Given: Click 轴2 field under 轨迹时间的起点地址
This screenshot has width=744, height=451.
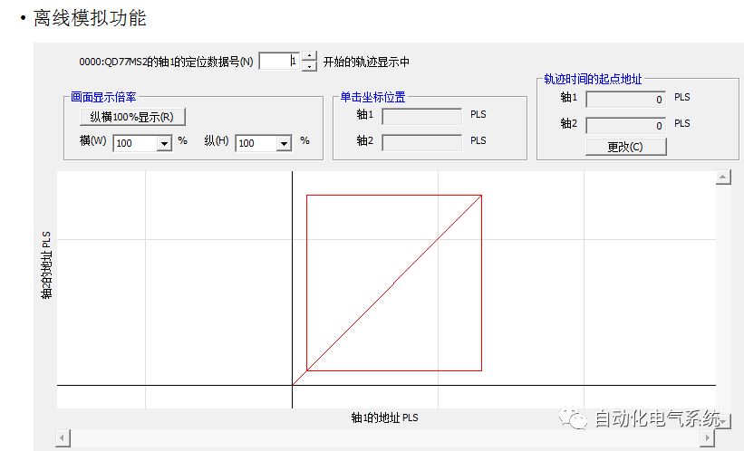Looking at the screenshot, I should click(x=626, y=125).
